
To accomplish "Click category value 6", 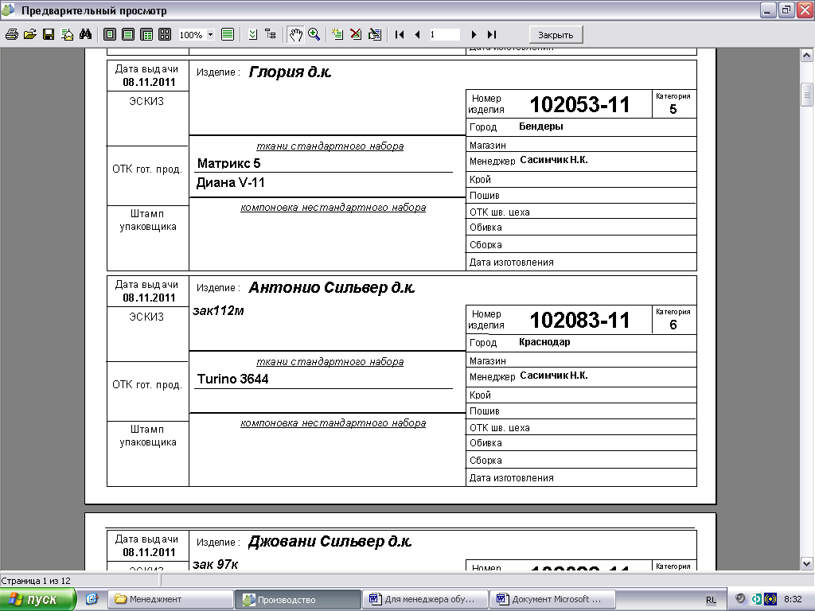I will pos(673,325).
